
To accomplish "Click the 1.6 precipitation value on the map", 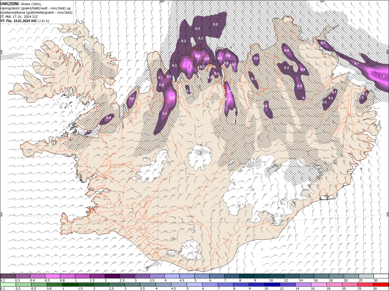I will pos(382,76).
